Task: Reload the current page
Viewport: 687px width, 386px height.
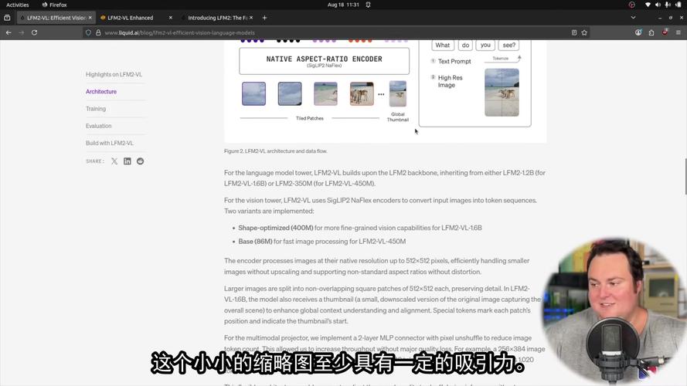Action: click(x=34, y=32)
